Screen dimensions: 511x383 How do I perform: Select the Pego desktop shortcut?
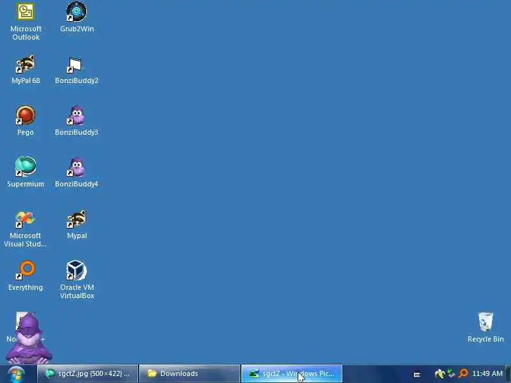[26, 121]
